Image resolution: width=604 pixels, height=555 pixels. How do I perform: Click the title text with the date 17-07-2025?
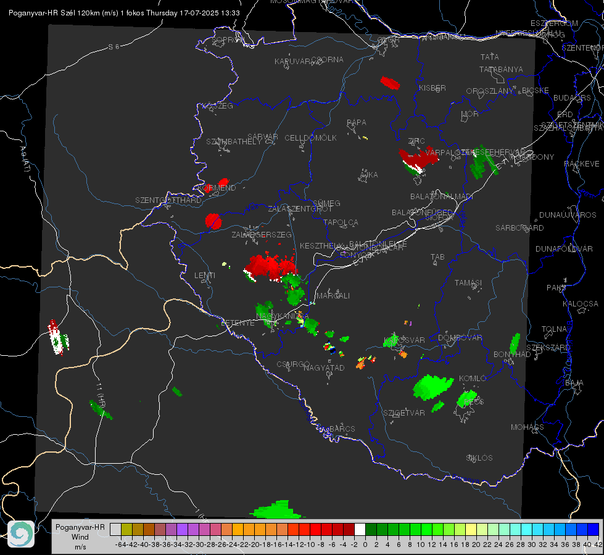point(124,13)
